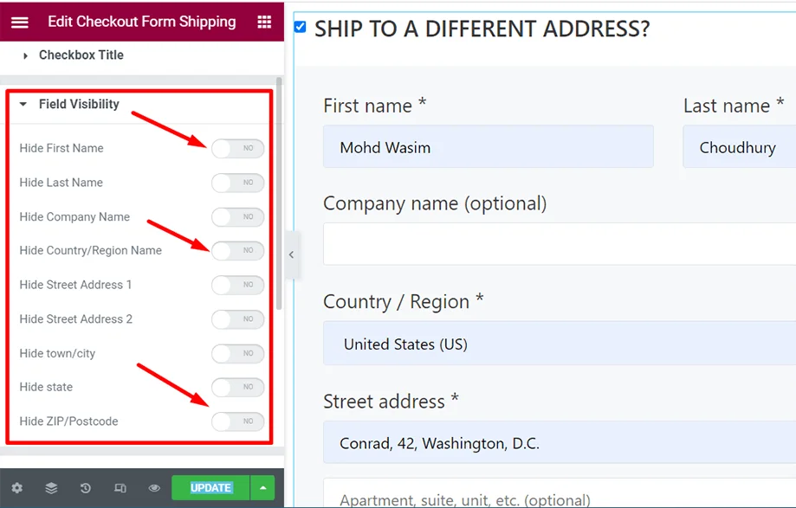This screenshot has width=796, height=508.
Task: Collapse editor panel with arrow handle
Action: (291, 254)
